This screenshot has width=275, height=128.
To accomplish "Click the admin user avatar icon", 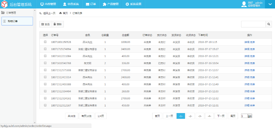I will (x=244, y=4).
